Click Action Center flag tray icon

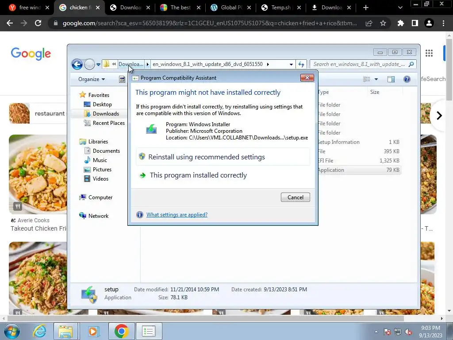point(387,332)
